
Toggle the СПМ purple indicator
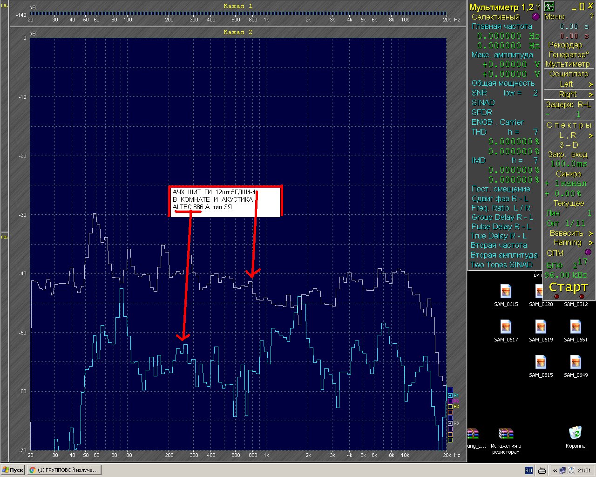pyautogui.click(x=588, y=252)
